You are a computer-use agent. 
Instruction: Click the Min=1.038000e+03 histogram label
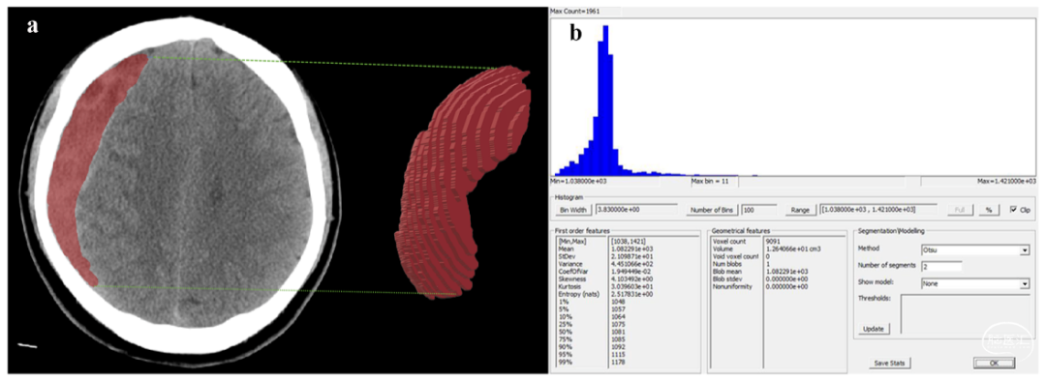(578, 181)
